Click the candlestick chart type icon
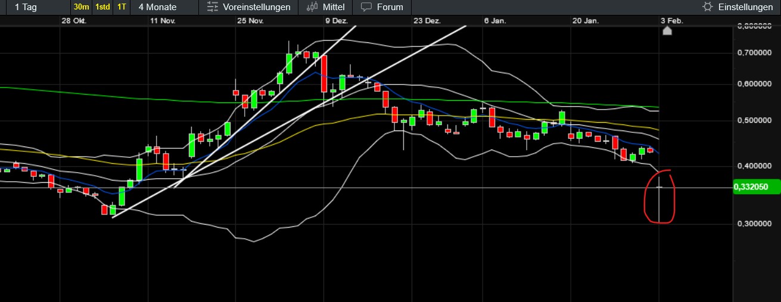The image size is (781, 302). (312, 7)
